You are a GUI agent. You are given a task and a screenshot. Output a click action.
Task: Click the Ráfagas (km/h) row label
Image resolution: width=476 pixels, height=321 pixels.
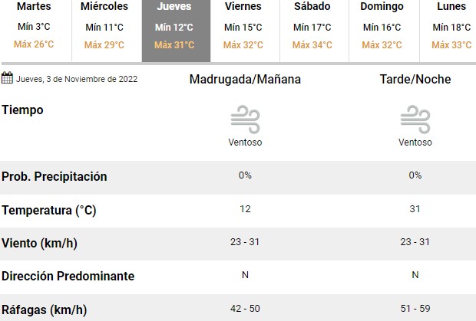45,310
